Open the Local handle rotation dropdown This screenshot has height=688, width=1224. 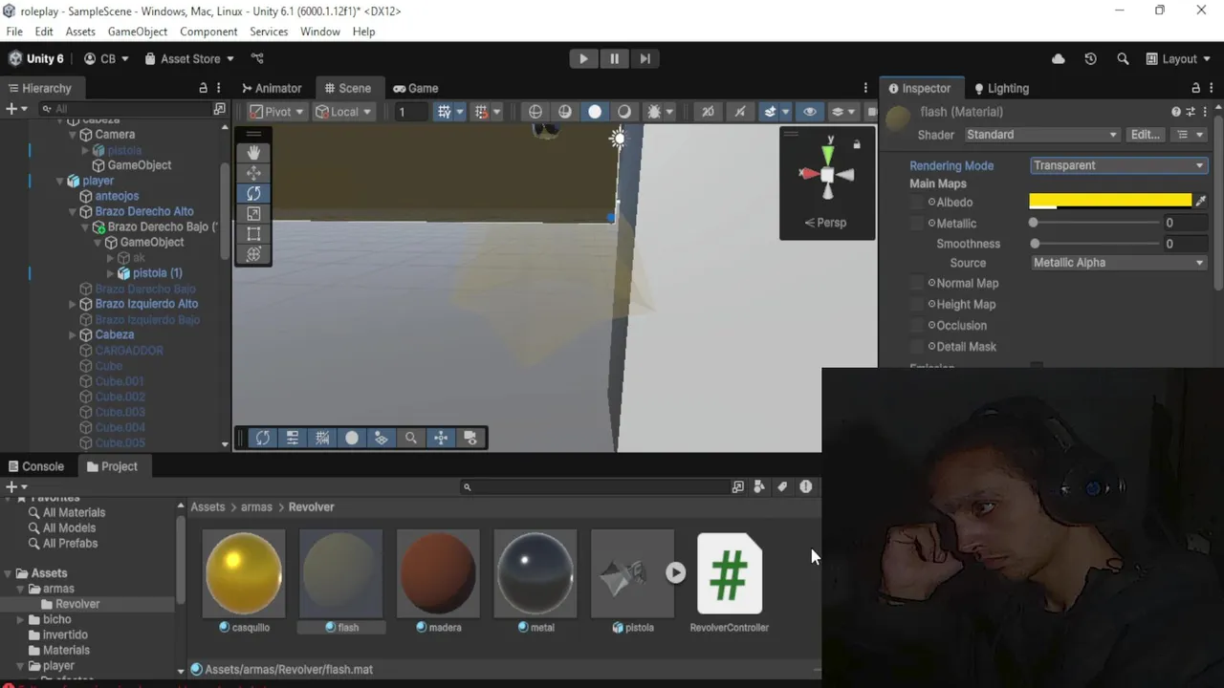[x=343, y=112]
